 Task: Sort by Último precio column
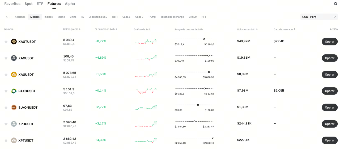pos(72,29)
